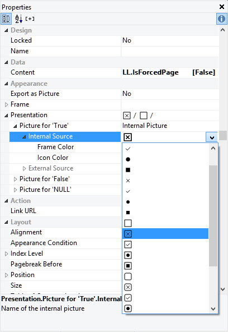Select the Export as Picture row

click(x=110, y=94)
